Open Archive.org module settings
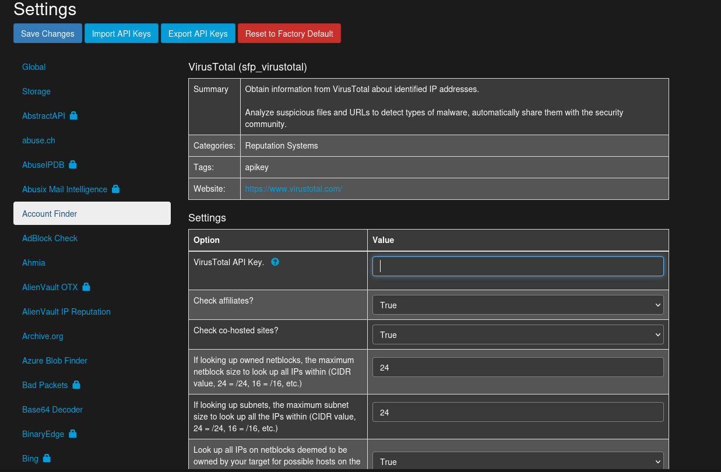The width and height of the screenshot is (721, 472). pyautogui.click(x=43, y=336)
